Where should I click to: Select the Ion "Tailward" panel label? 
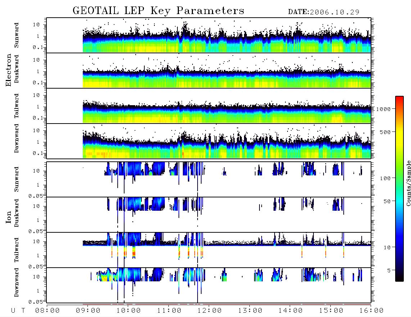click(17, 250)
